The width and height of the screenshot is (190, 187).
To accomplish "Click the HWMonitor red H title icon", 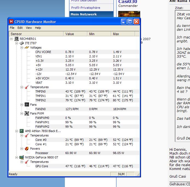I will (x=11, y=22).
